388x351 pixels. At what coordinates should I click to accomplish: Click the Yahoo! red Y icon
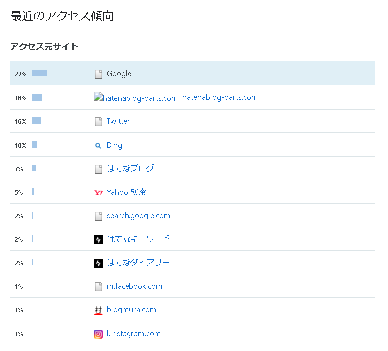98,193
